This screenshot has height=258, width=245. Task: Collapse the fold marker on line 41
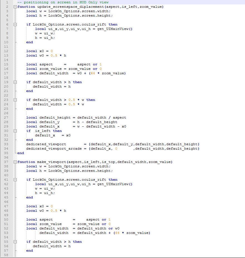16,180
